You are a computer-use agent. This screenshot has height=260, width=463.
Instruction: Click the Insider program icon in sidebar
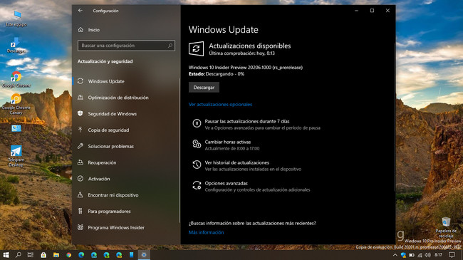80,227
